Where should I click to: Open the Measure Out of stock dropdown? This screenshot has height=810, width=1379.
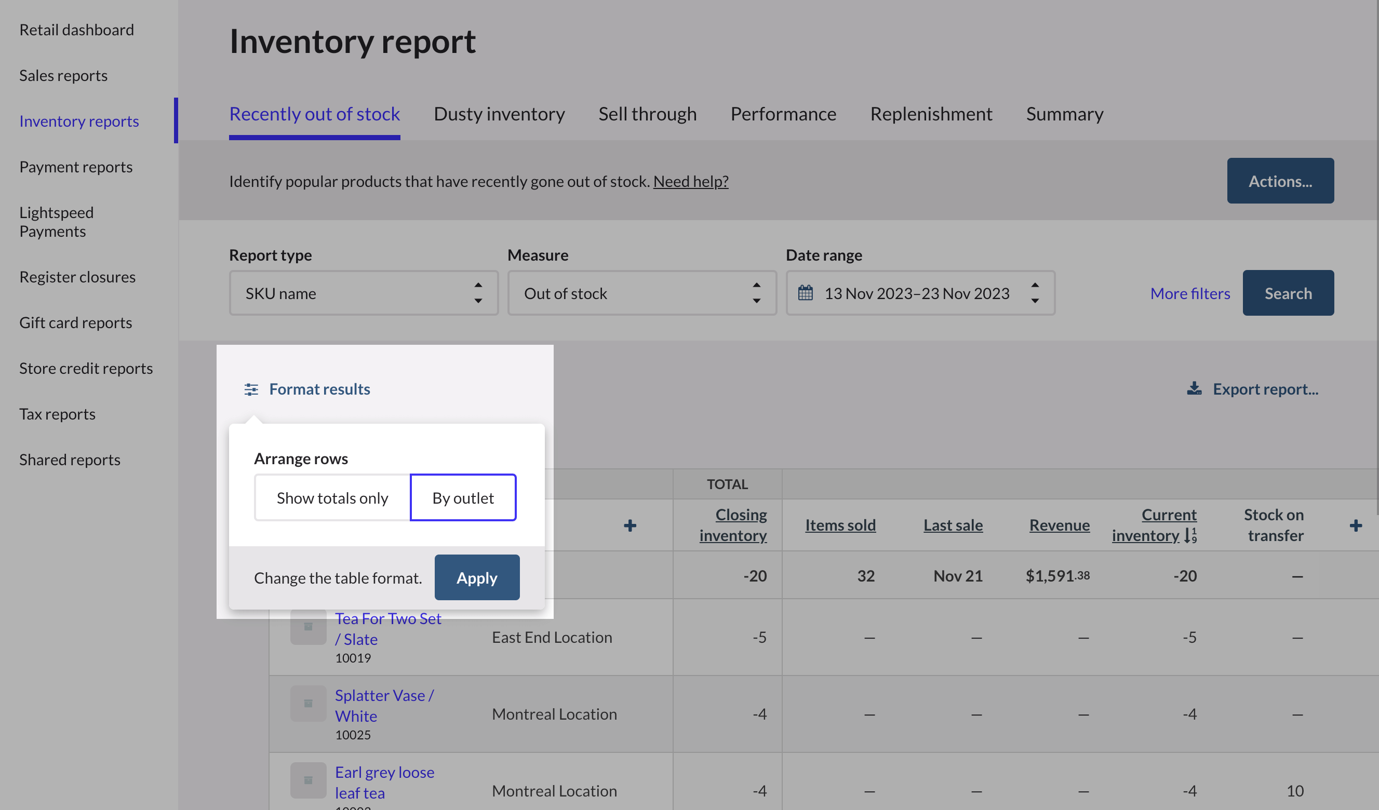click(642, 293)
